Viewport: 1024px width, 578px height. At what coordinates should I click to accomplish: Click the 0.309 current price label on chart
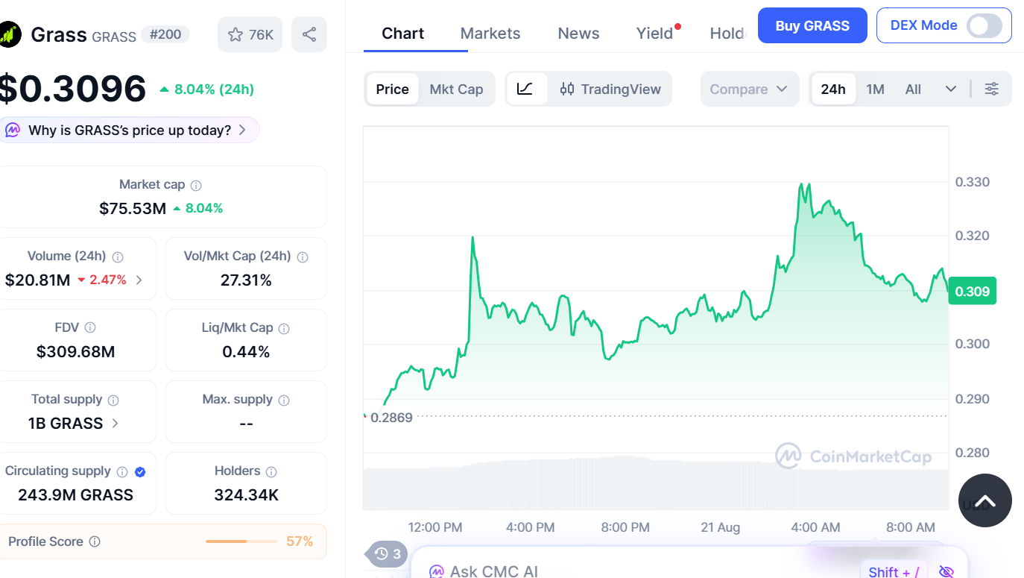coord(972,291)
